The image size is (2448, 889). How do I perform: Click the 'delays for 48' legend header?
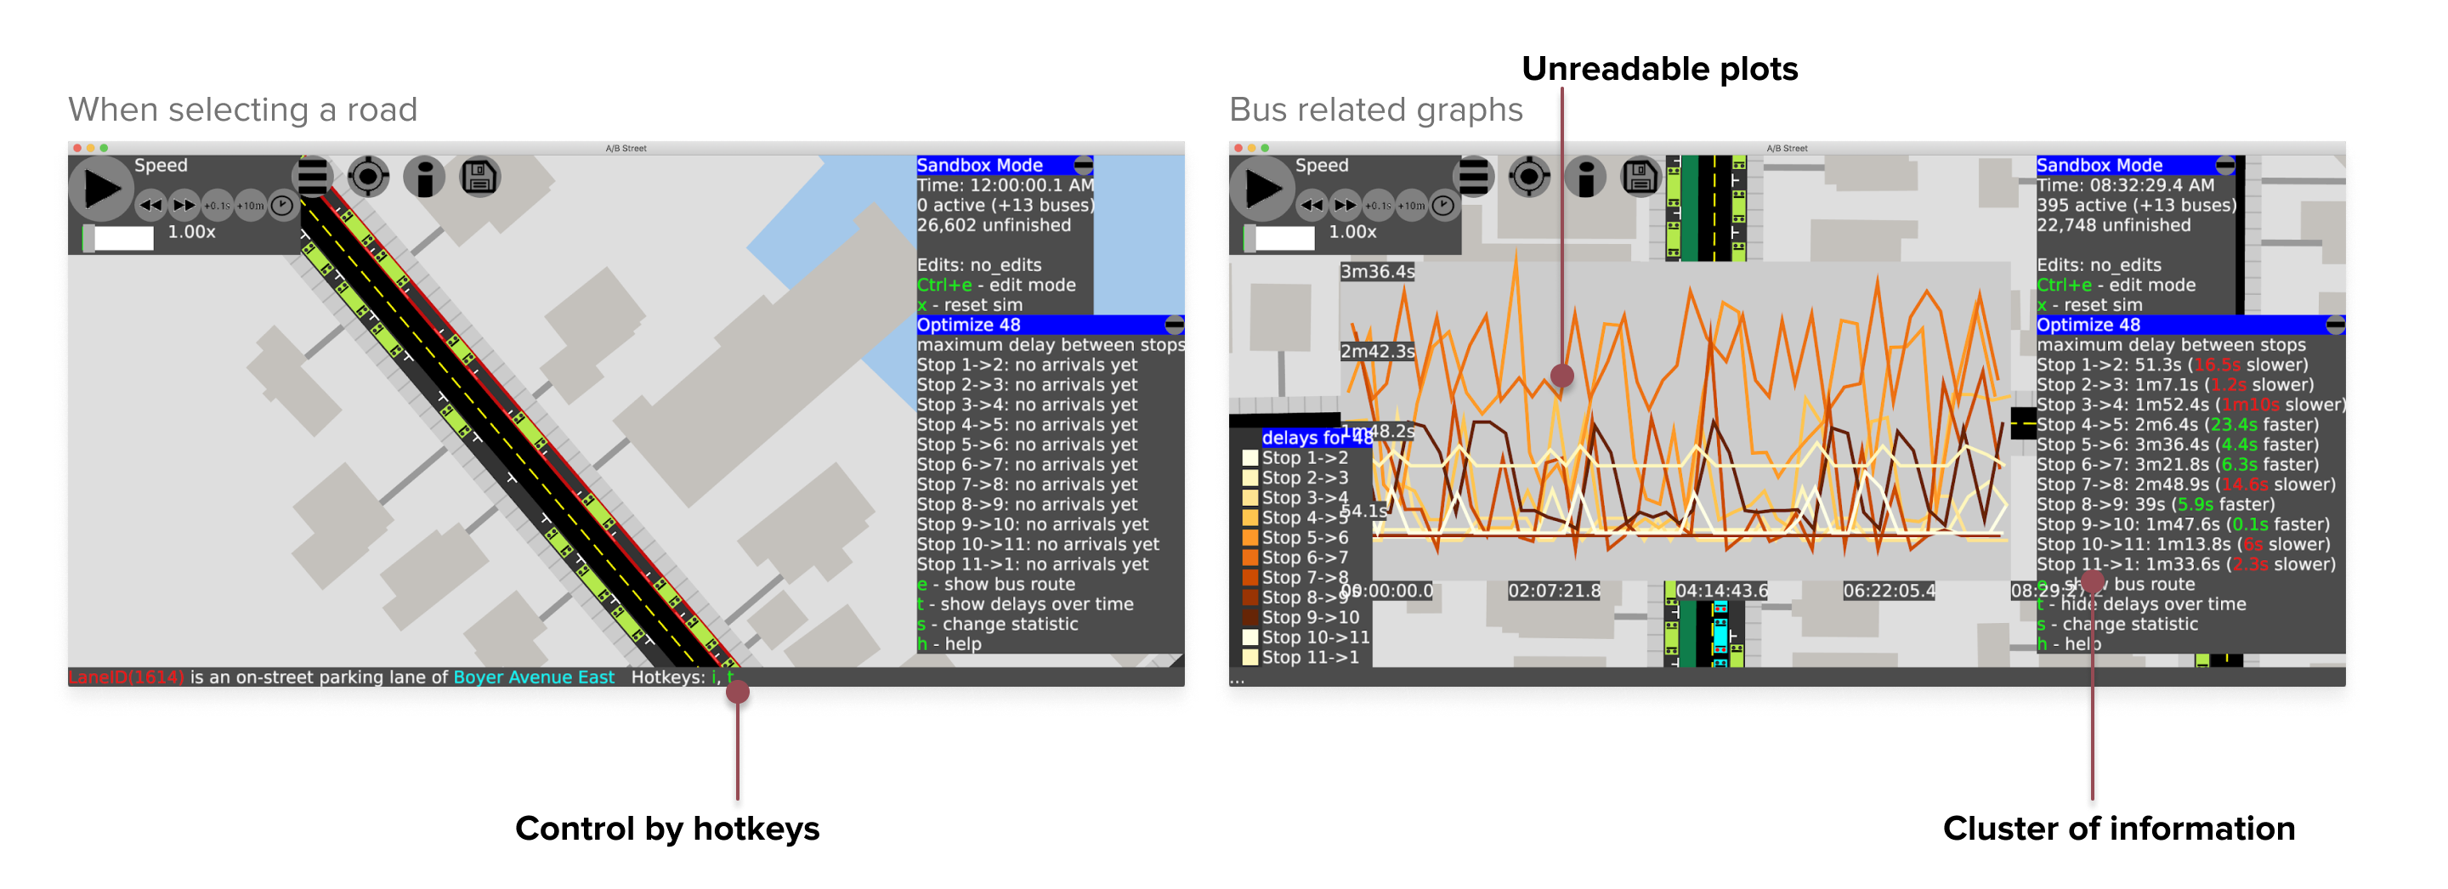[x=1316, y=438]
